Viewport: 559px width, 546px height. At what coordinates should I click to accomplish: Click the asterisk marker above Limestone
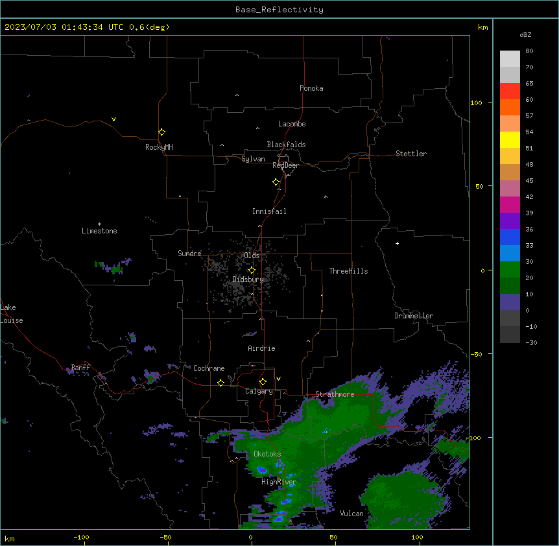tap(99, 224)
